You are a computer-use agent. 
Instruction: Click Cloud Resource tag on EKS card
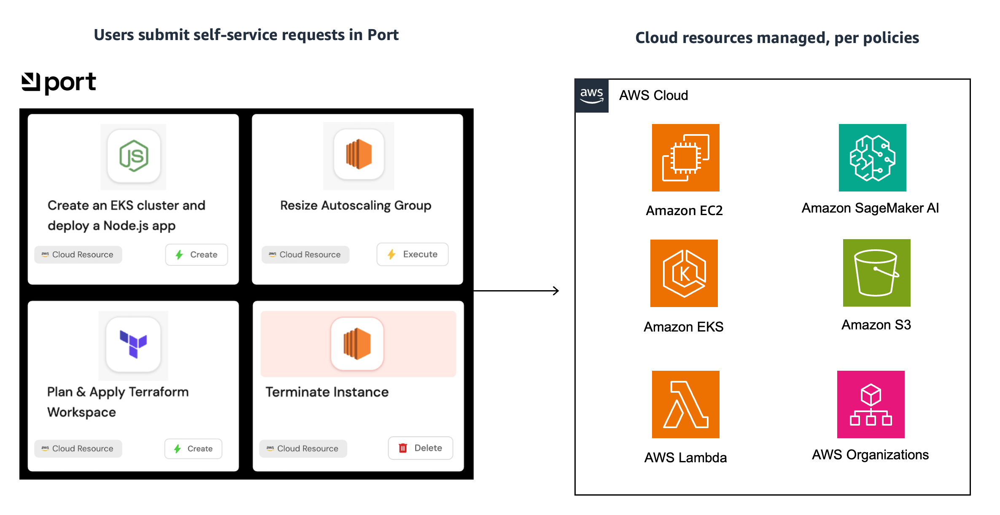point(78,255)
